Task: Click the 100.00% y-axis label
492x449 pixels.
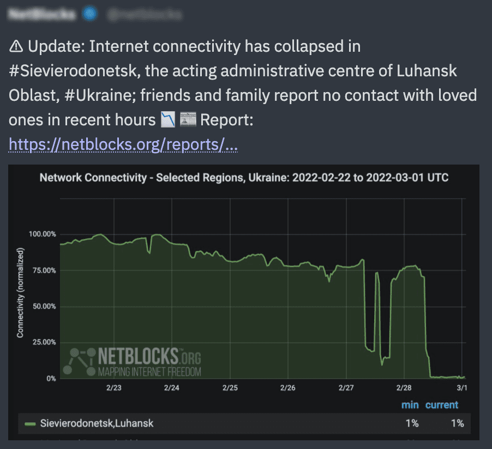Action: [43, 234]
